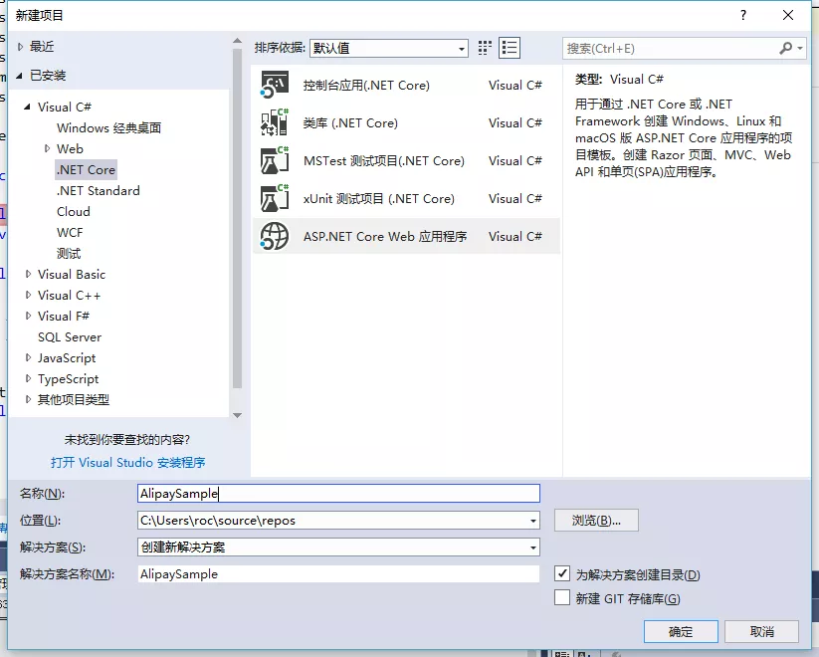Viewport: 819px width, 657px height.
Task: Click the dialog help question mark
Action: (x=742, y=14)
